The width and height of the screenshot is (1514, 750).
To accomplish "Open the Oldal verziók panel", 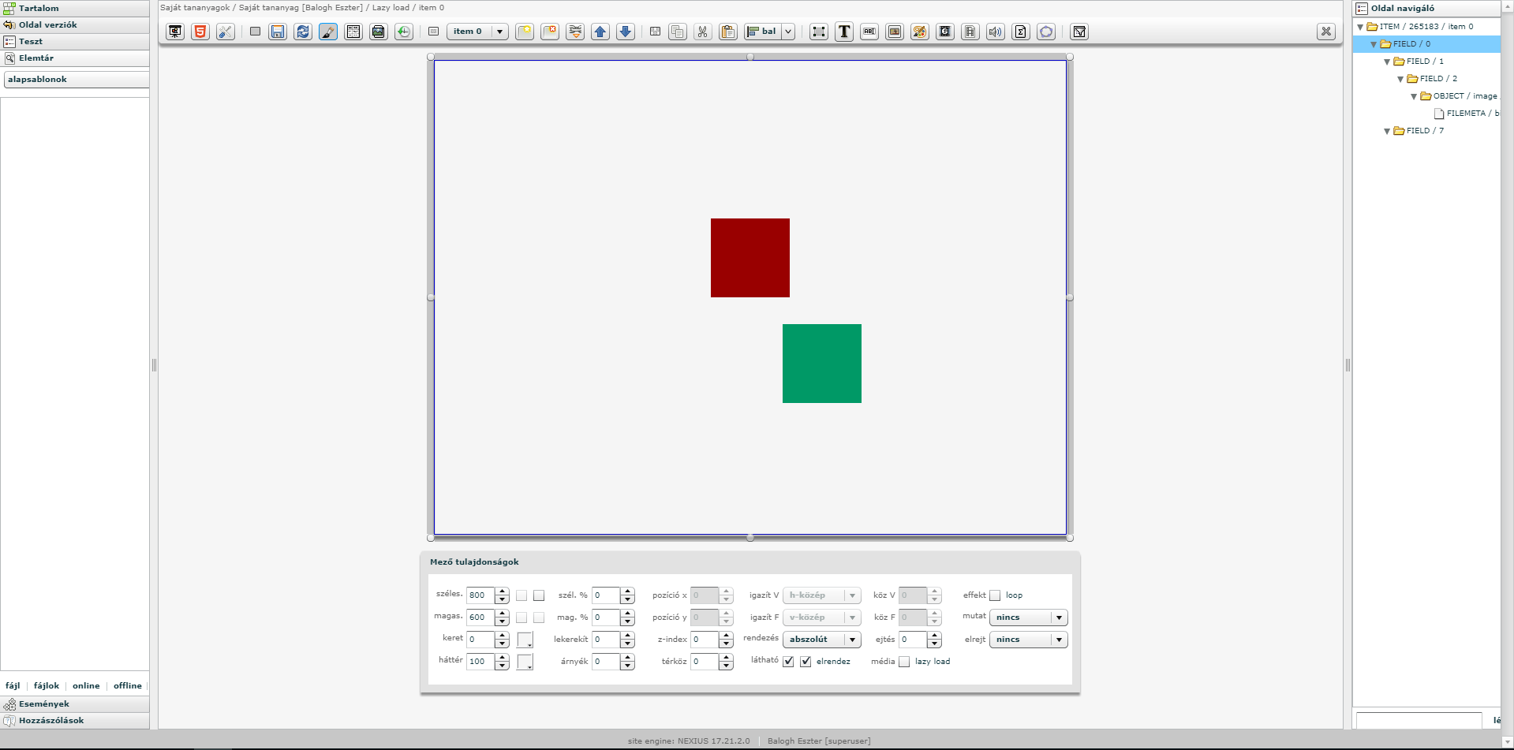I will click(47, 25).
